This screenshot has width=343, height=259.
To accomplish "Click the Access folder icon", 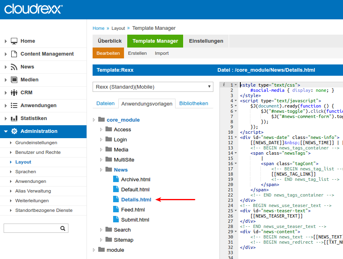I will (109, 129).
